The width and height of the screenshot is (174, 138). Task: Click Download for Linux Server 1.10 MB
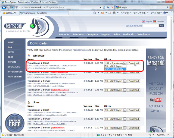click(x=133, y=119)
